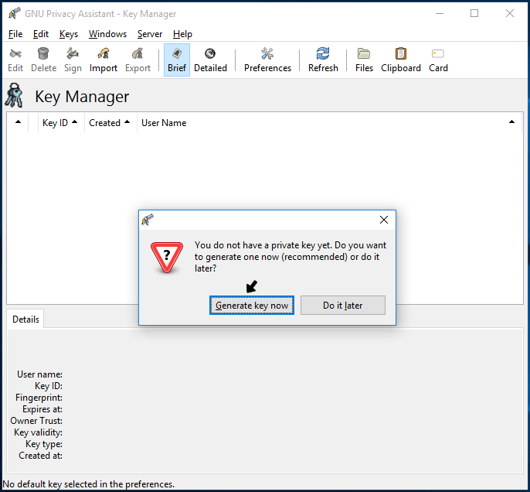Screen dimensions: 530x492
Task: Click the question mark warning icon
Action: (x=167, y=257)
